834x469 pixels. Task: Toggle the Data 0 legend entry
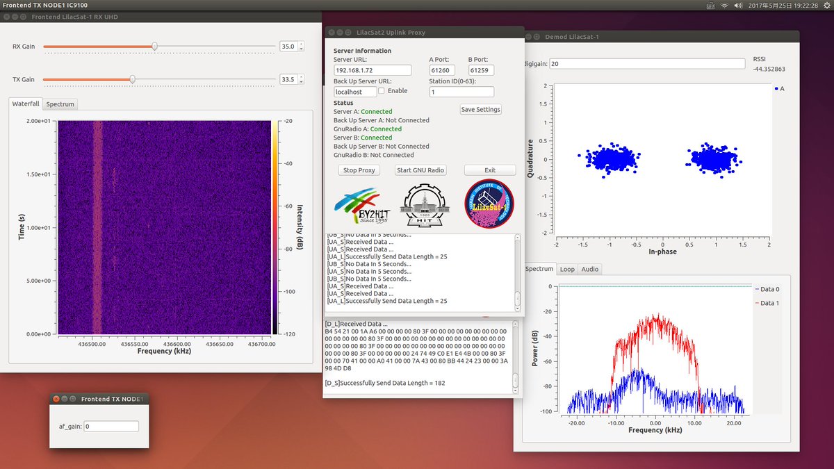pyautogui.click(x=766, y=289)
